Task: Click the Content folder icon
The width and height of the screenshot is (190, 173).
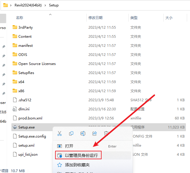Action: pos(15,36)
